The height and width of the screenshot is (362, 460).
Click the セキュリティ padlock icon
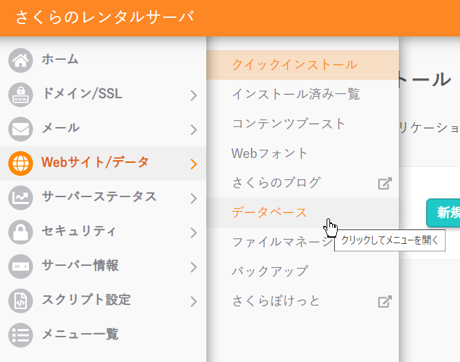click(x=21, y=232)
